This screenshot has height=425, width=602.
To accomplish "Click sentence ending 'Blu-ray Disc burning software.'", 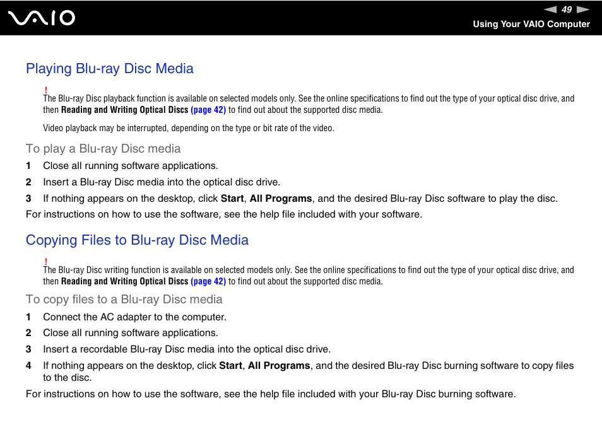I will (x=271, y=394).
